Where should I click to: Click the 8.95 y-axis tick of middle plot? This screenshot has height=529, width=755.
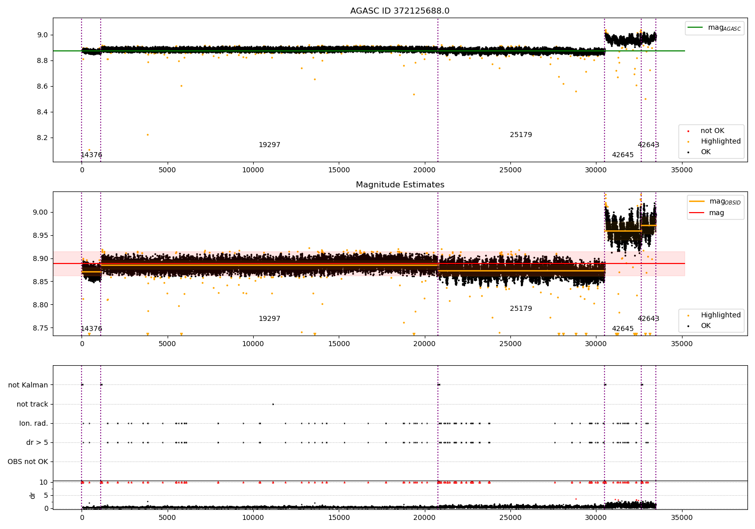point(40,235)
